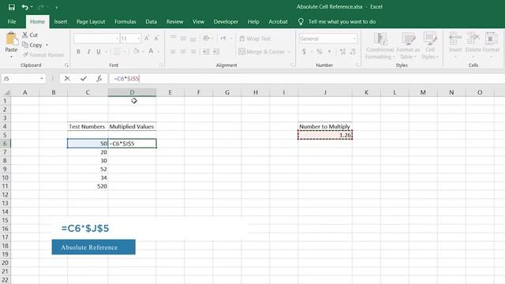
Task: Expand the Paste options arrow
Action: click(11, 57)
